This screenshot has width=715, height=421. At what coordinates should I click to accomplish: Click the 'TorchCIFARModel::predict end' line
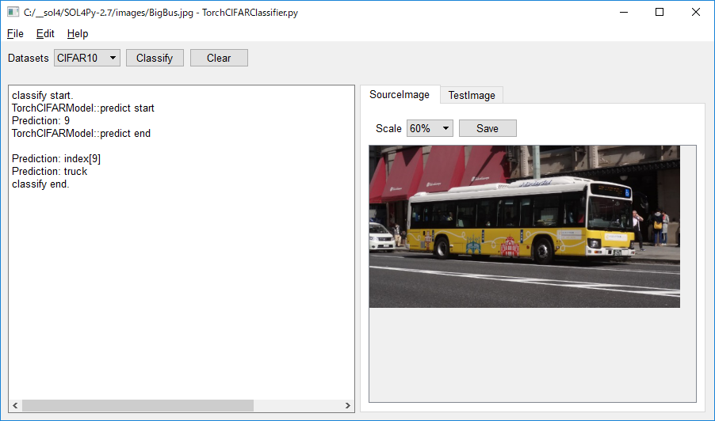[81, 134]
